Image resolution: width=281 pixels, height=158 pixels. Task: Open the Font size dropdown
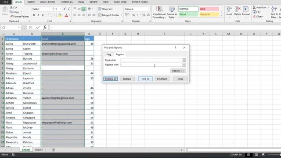(x=61, y=9)
